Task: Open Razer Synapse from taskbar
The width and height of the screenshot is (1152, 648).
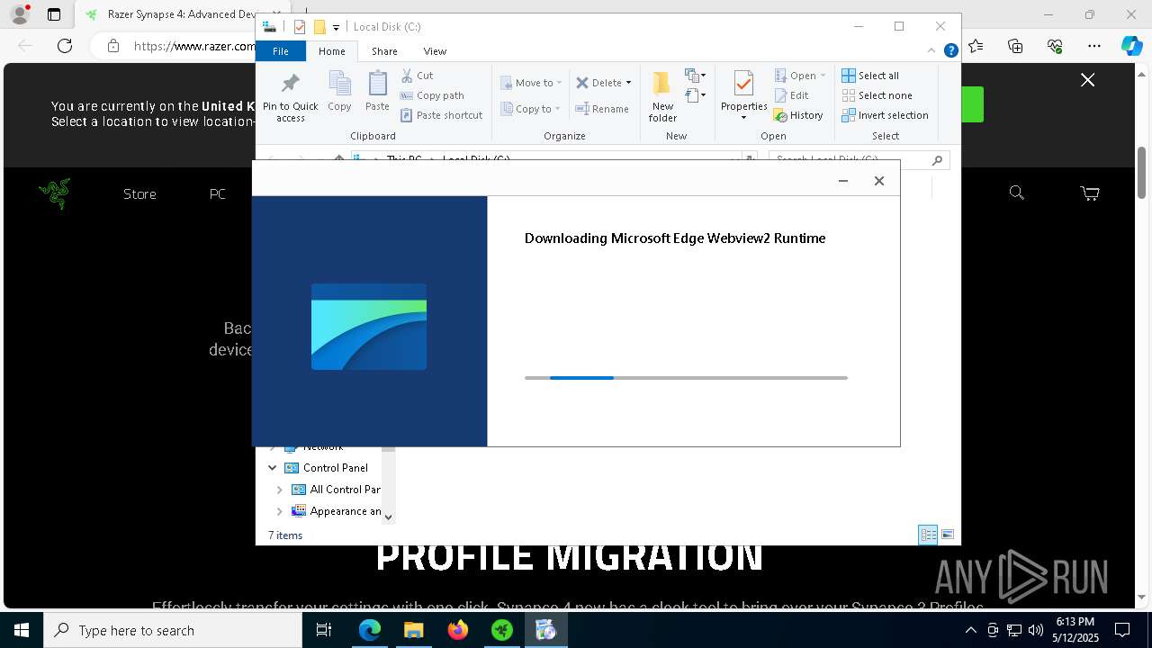Action: 501,631
